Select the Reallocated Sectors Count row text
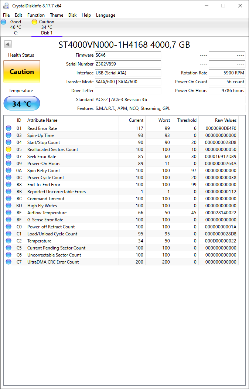The width and height of the screenshot is (249, 389). [53, 150]
